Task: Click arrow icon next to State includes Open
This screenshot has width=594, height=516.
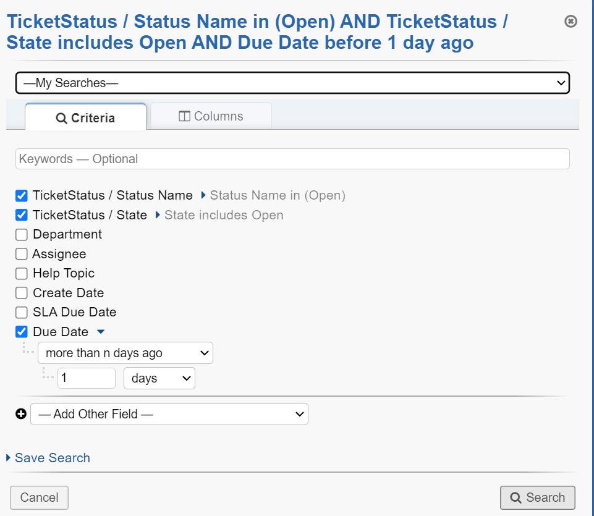Action: [x=158, y=216]
